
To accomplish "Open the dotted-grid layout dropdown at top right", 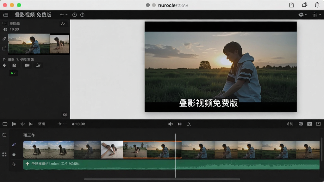I will pos(316,15).
